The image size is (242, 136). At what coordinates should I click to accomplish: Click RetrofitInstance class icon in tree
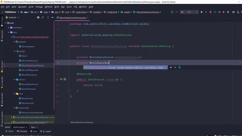[20, 89]
